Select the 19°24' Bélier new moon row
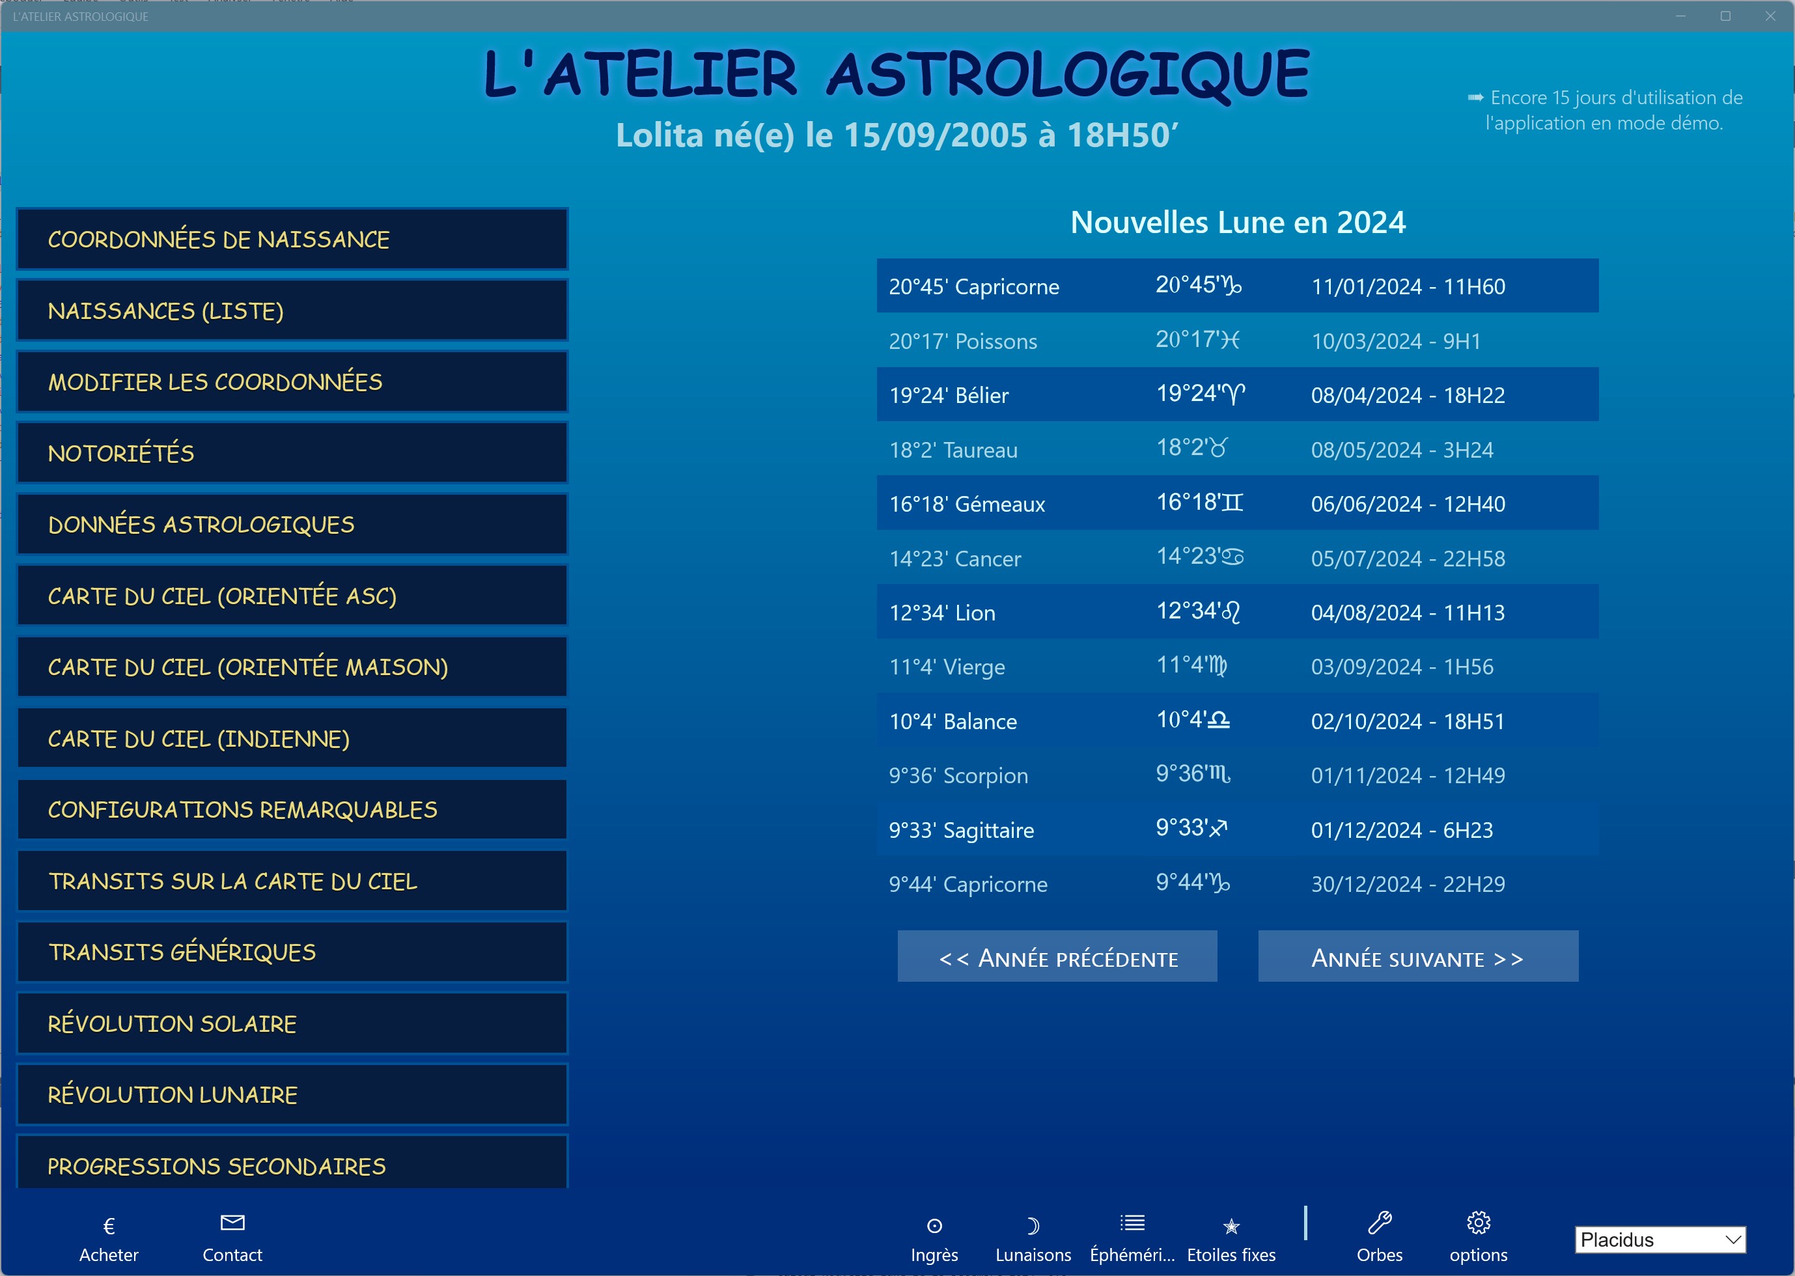The image size is (1795, 1276). click(1237, 395)
